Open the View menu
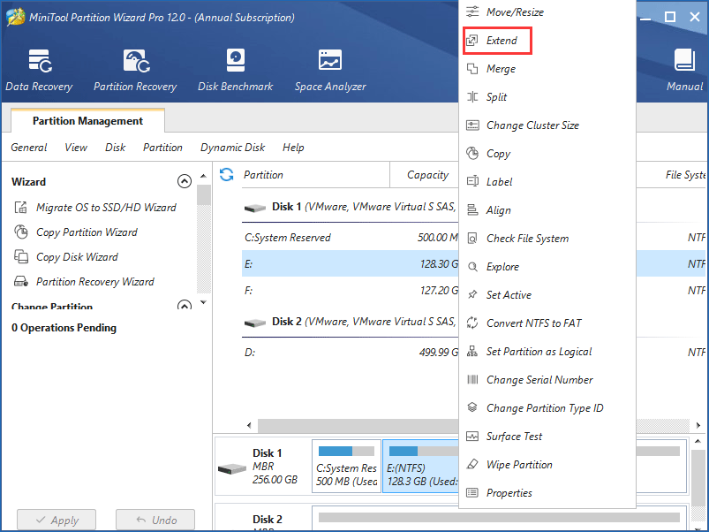This screenshot has height=532, width=709. coord(76,148)
